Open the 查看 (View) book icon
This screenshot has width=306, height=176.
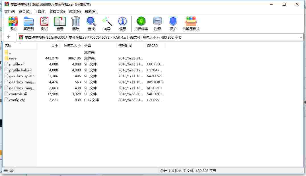[60, 21]
